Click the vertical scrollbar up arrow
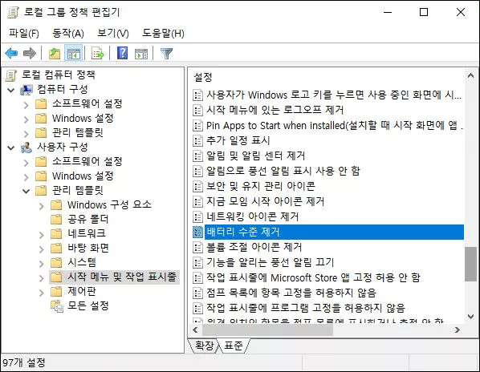The width and height of the screenshot is (480, 372). tap(471, 75)
